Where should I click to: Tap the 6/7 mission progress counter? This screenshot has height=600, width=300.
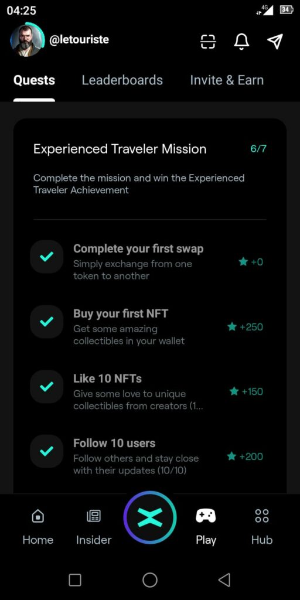click(258, 149)
